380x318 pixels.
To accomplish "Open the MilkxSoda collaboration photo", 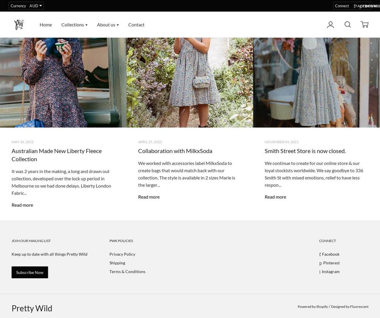I will [x=190, y=82].
